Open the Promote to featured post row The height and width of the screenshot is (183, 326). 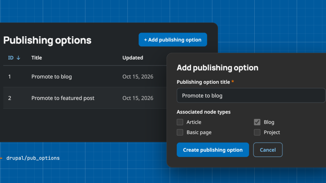pyautogui.click(x=85, y=98)
